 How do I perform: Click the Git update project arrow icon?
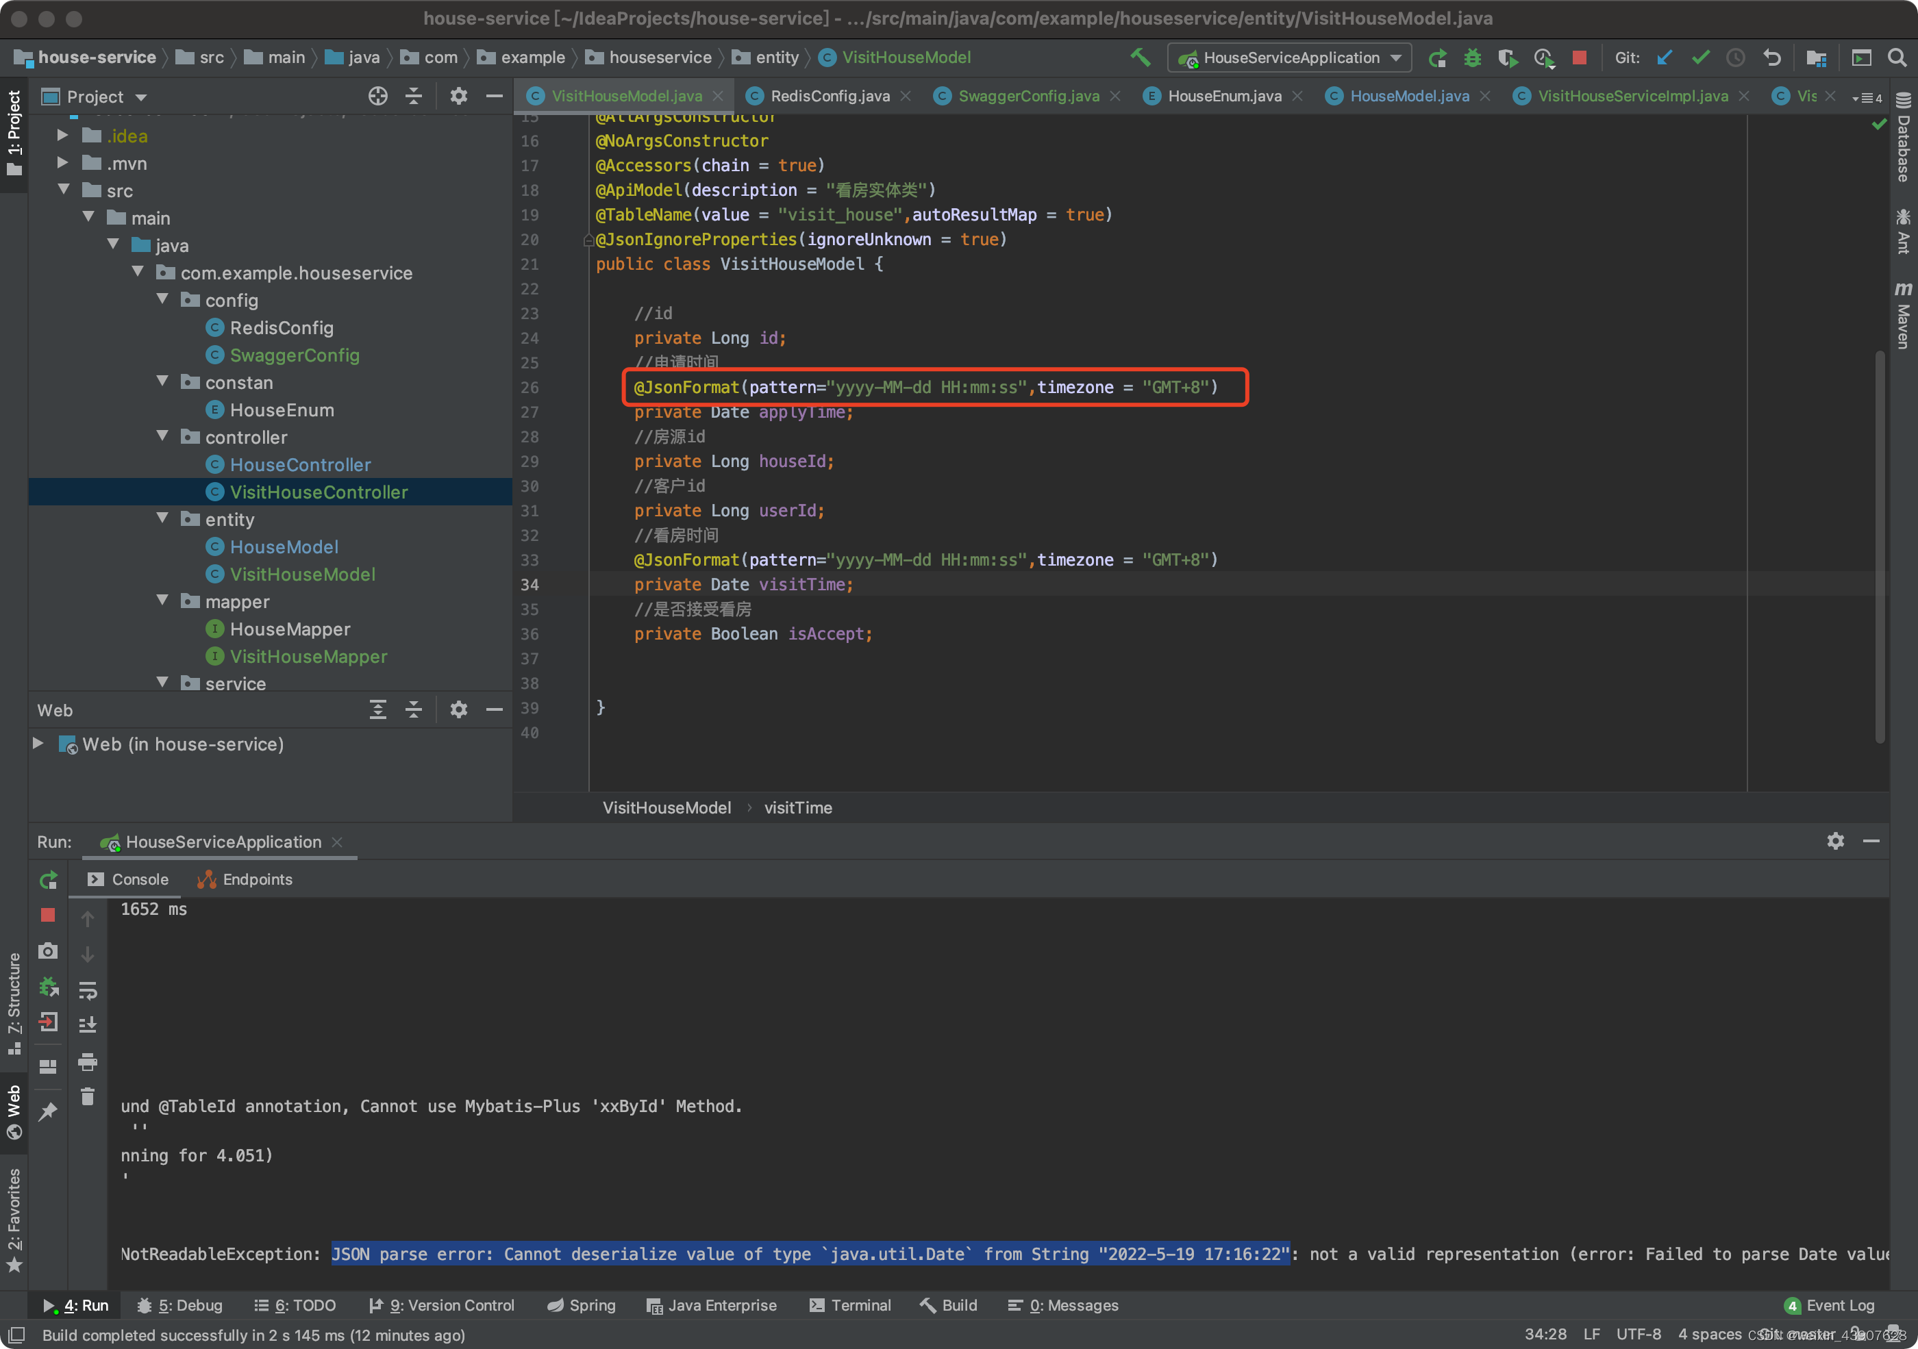pyautogui.click(x=1664, y=58)
